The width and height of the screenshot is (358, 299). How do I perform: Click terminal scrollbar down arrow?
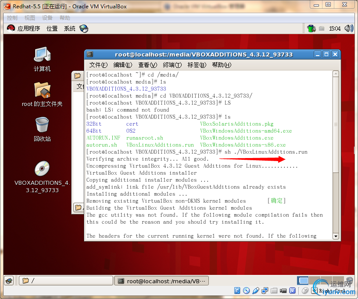click(x=336, y=236)
